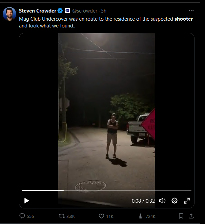Mute the video volume
This screenshot has width=205, height=224.
point(162,201)
